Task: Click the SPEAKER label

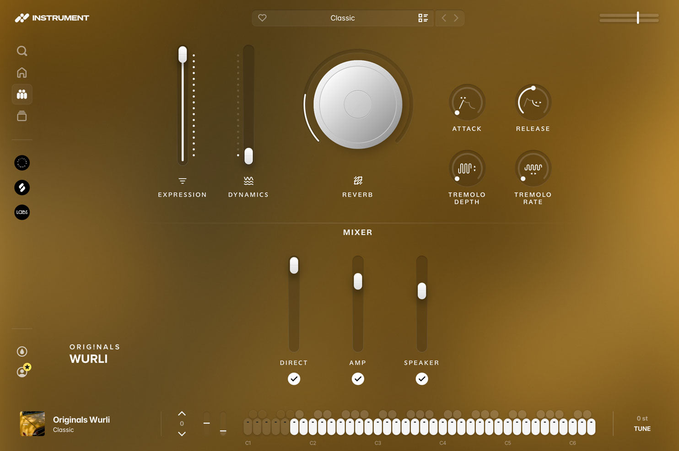Action: [x=422, y=363]
